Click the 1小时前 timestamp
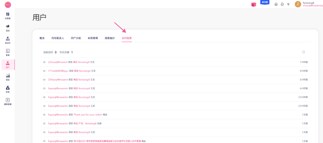The height and width of the screenshot is (143, 323). [304, 62]
